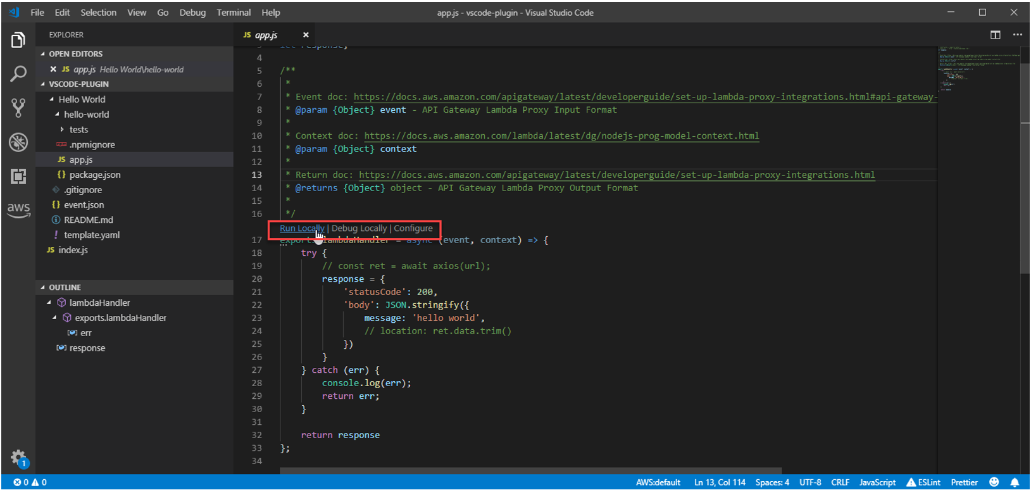Collapse the hello-world folder

pyautogui.click(x=86, y=115)
